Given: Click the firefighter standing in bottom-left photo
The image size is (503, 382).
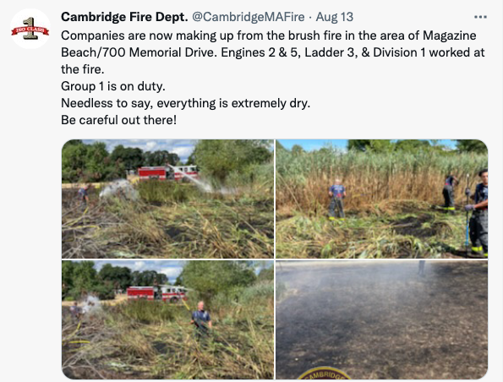Looking at the screenshot, I should (201, 319).
